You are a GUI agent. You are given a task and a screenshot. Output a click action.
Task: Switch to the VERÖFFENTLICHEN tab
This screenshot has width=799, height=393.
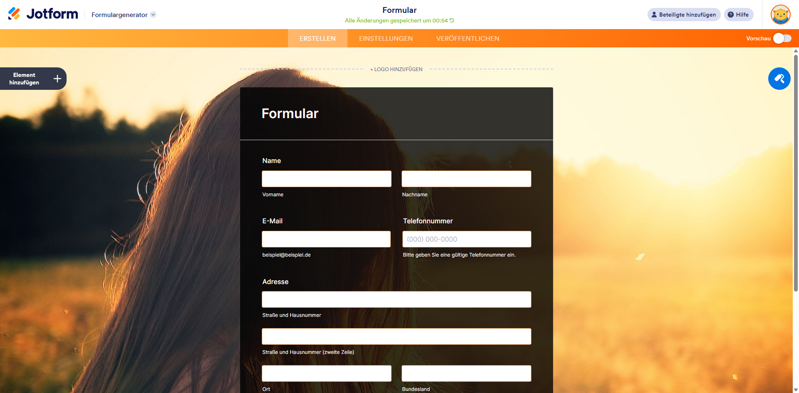[x=468, y=38]
